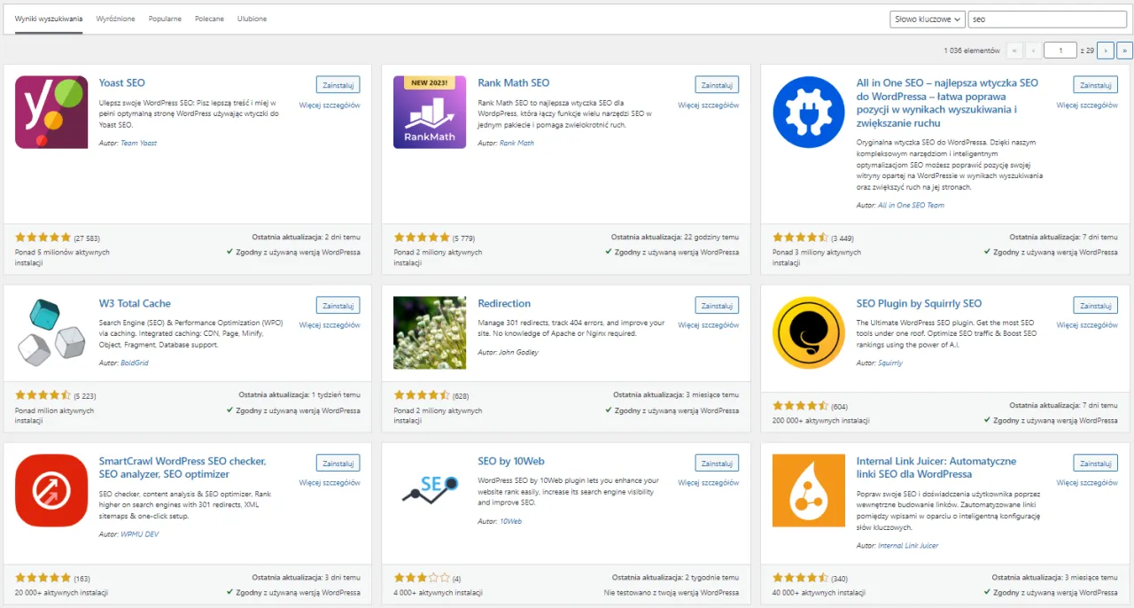Open the Wyróżnione tab

point(115,18)
